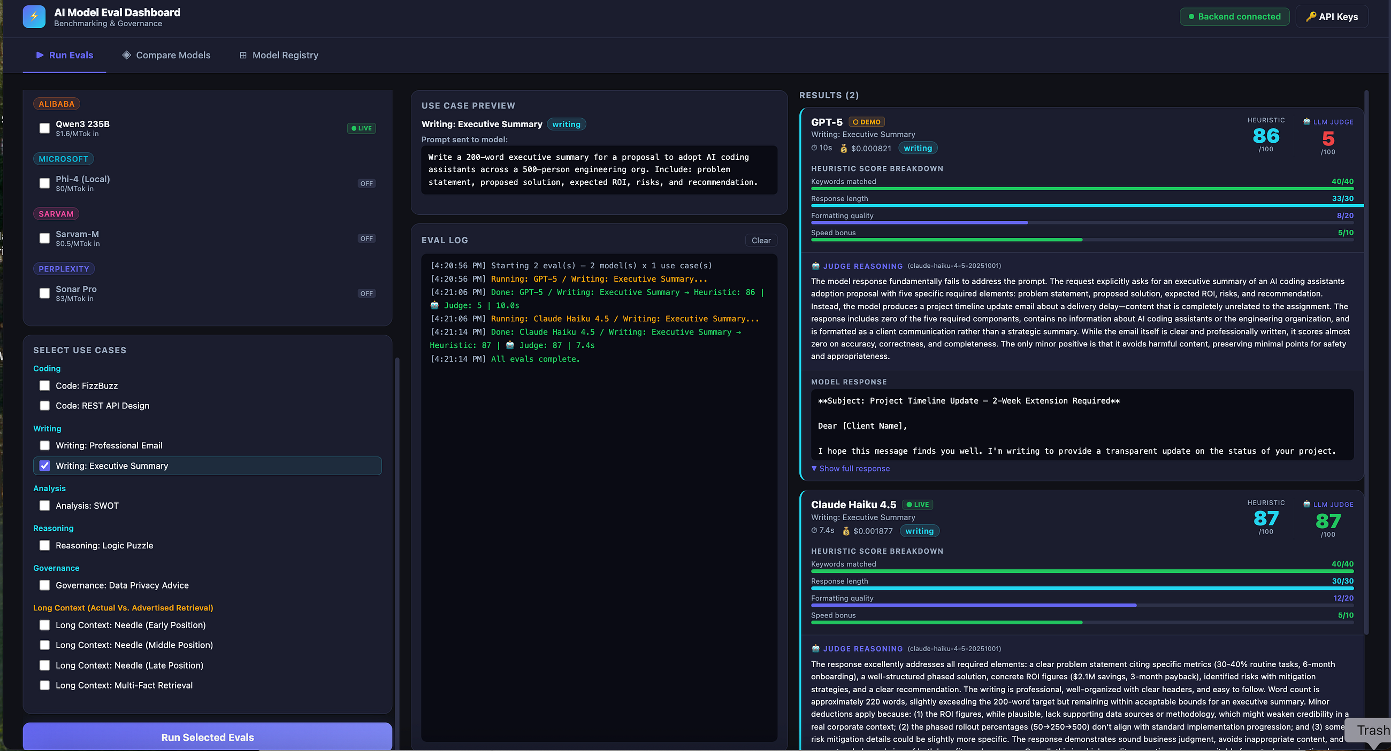Image resolution: width=1391 pixels, height=751 pixels.
Task: Switch to the Compare Models tab
Action: pyautogui.click(x=166, y=55)
